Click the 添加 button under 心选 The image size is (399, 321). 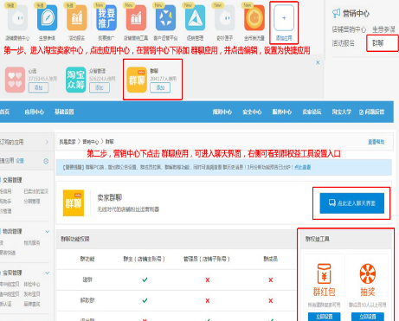pyautogui.click(x=38, y=87)
